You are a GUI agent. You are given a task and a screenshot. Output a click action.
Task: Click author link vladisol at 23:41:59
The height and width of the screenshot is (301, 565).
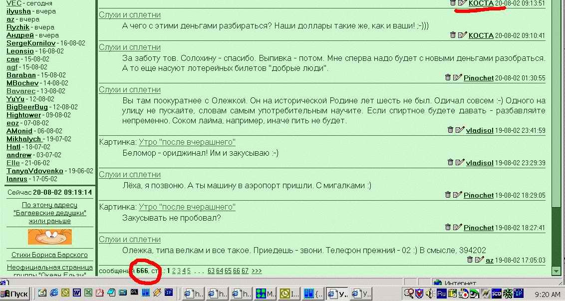pos(480,130)
